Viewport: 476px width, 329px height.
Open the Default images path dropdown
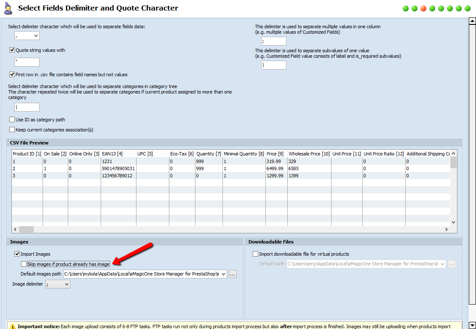pyautogui.click(x=223, y=274)
